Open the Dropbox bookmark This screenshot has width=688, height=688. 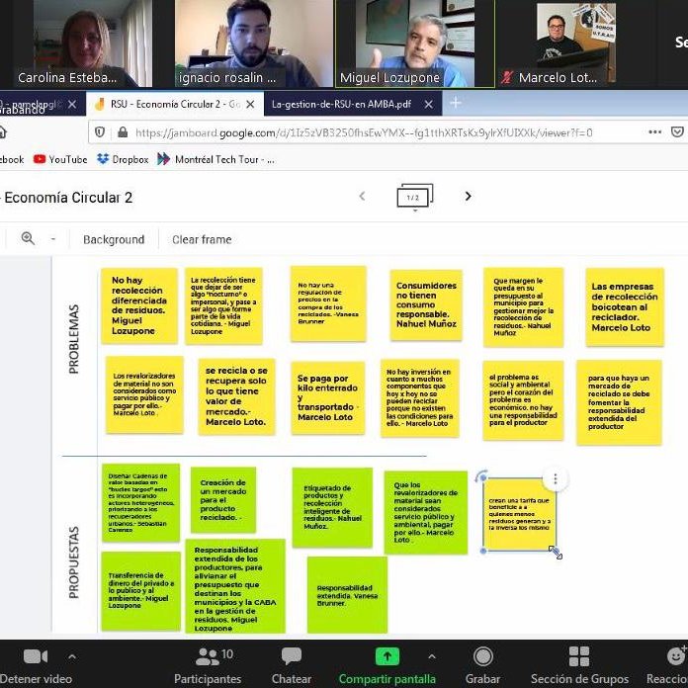(123, 159)
